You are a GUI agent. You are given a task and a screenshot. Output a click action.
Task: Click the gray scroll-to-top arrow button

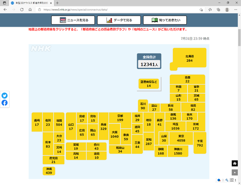[234, 172]
